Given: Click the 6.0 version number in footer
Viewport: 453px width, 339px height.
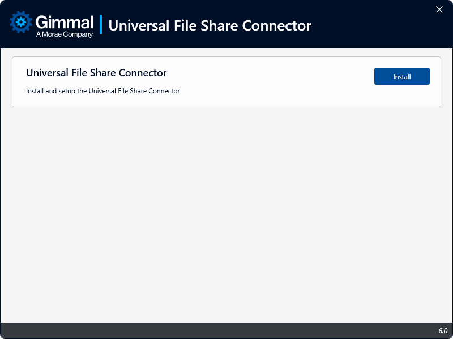Looking at the screenshot, I should (x=442, y=331).
